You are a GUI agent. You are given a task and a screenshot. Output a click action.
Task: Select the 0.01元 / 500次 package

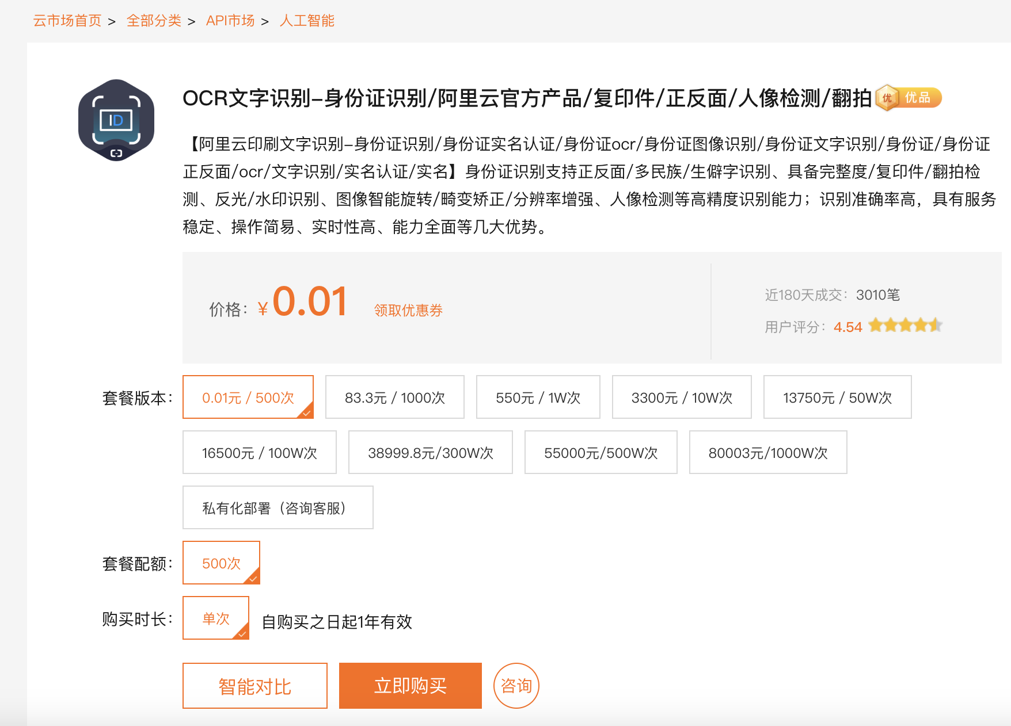tap(248, 397)
